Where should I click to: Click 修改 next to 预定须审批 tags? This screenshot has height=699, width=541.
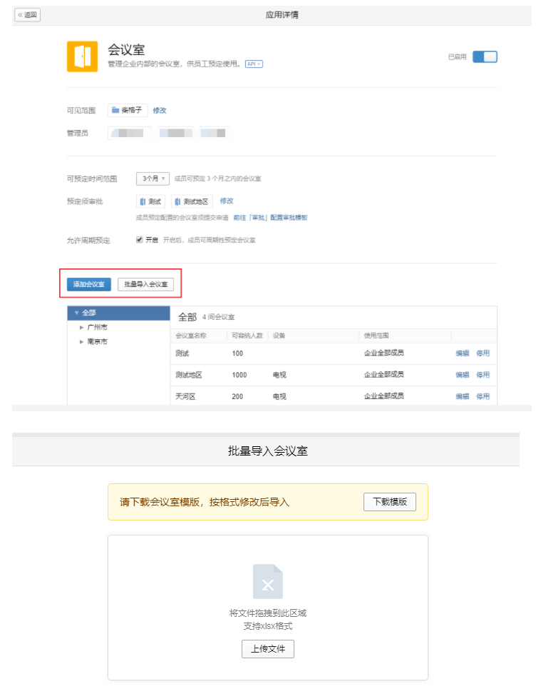pyautogui.click(x=227, y=201)
